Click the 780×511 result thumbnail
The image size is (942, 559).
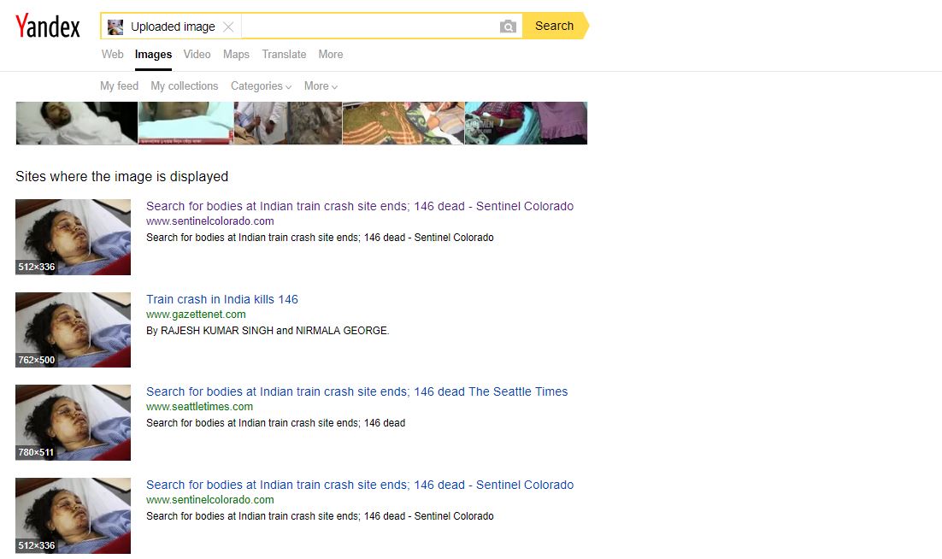click(x=73, y=423)
